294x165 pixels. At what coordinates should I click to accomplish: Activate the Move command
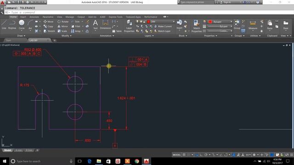[x=48, y=22]
